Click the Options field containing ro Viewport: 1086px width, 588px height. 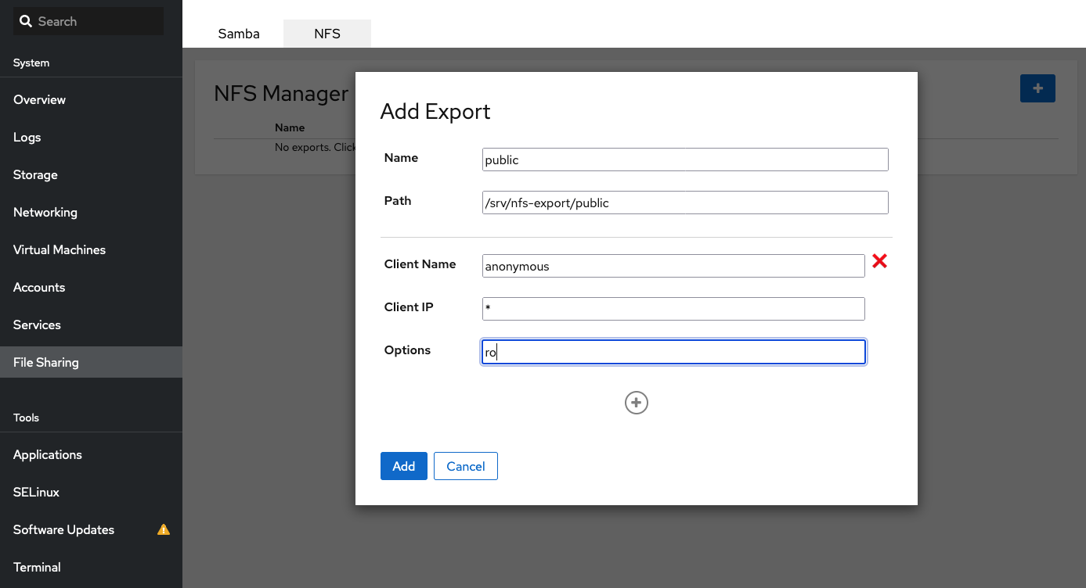[x=674, y=352]
